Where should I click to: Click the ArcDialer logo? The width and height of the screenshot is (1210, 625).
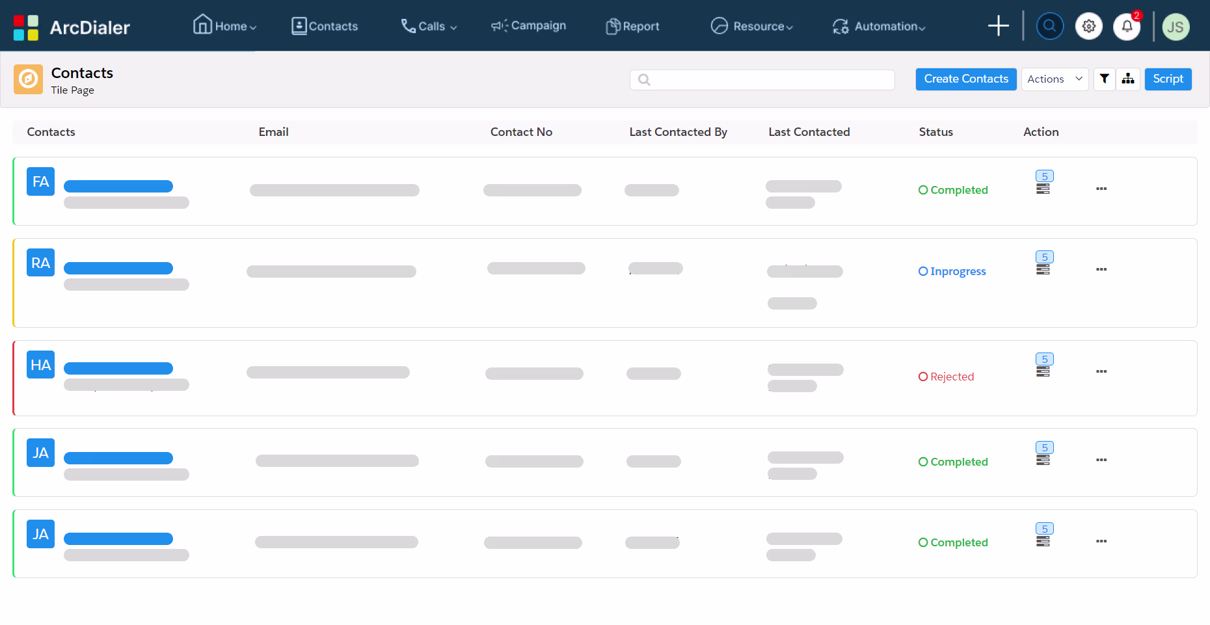click(x=72, y=27)
